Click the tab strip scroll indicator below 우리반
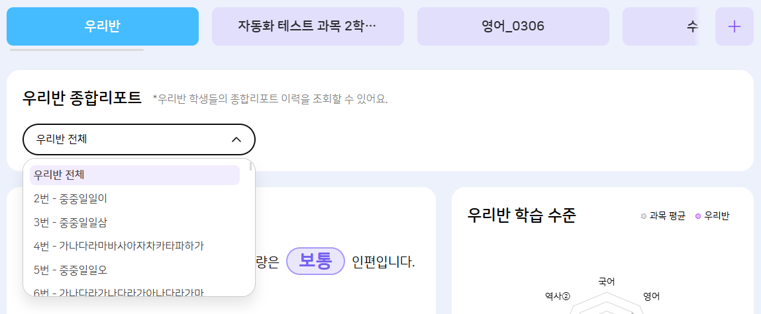The width and height of the screenshot is (761, 314). click(x=77, y=50)
